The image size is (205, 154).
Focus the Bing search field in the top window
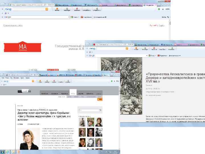[x=29, y=9]
